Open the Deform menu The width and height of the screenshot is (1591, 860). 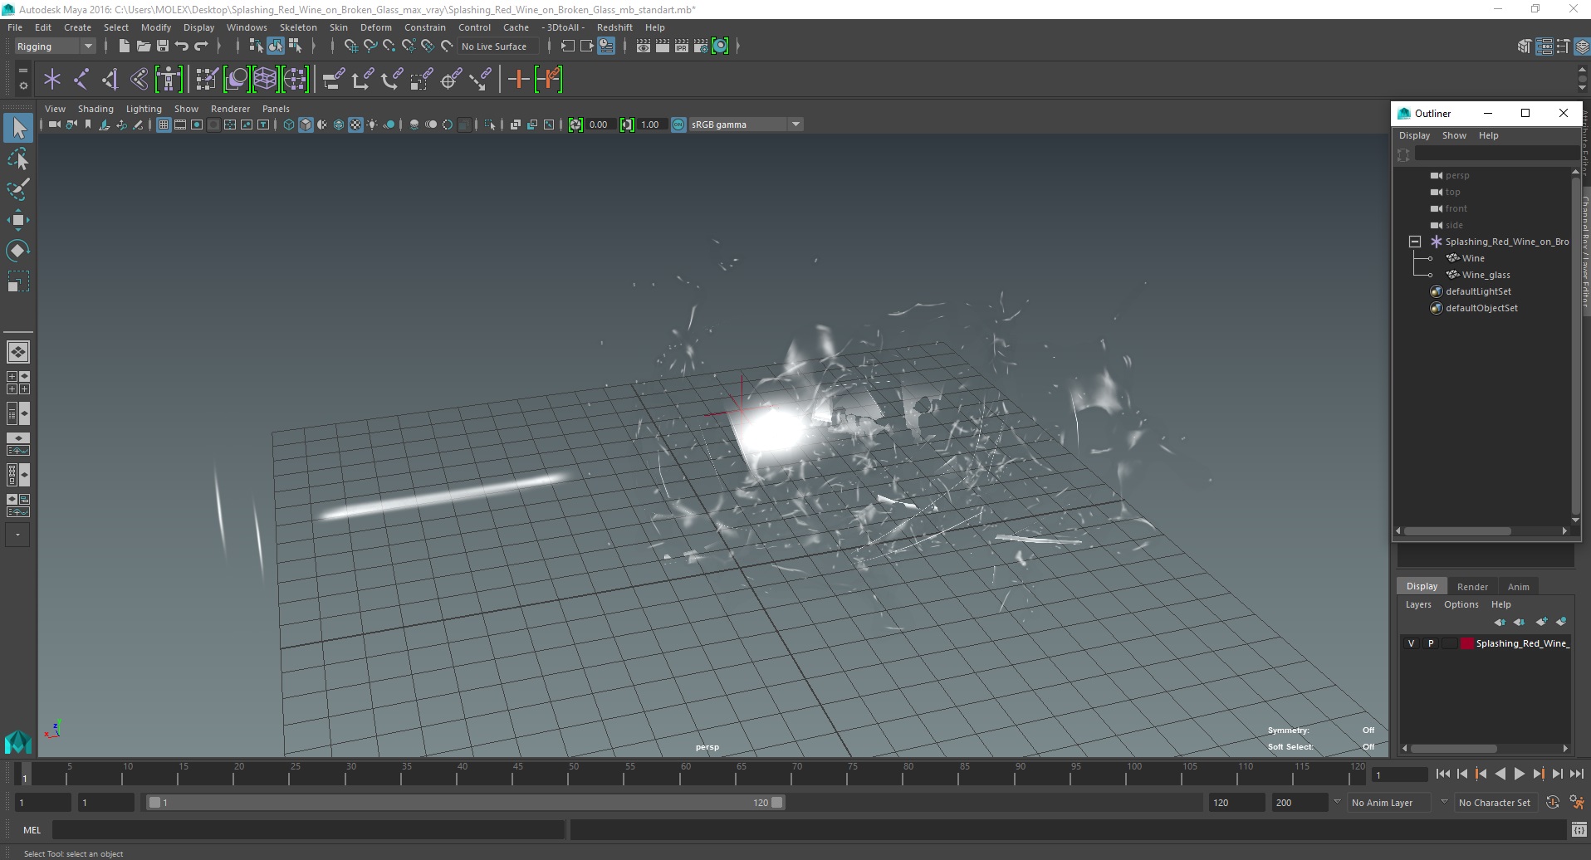(375, 27)
